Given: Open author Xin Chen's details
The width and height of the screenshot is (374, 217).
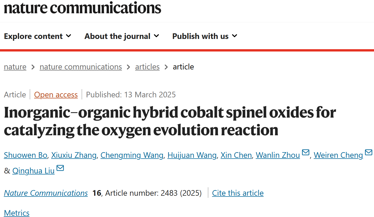Looking at the screenshot, I should tap(236, 155).
